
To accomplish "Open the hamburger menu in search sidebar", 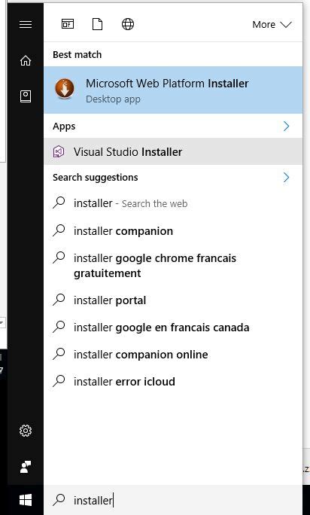I will 26,24.
